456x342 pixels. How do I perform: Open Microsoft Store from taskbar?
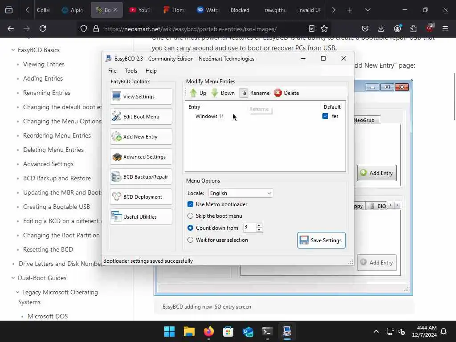pos(228,331)
